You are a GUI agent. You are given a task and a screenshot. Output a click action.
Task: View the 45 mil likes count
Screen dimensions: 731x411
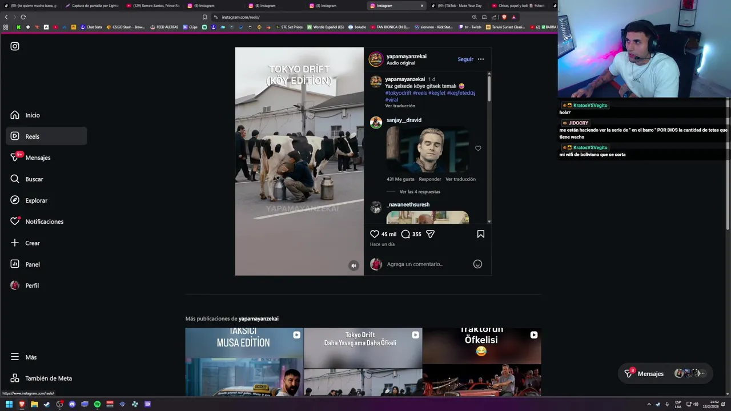[389, 234]
